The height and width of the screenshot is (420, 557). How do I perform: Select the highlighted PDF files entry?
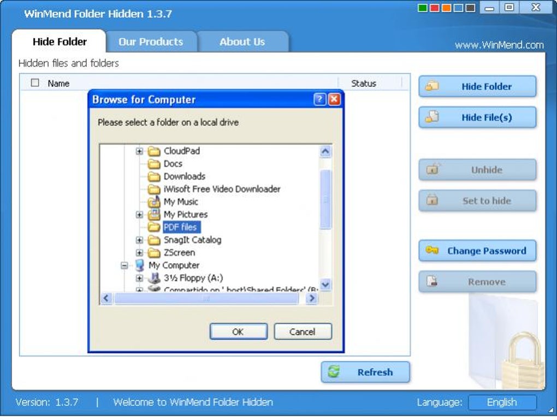point(181,227)
